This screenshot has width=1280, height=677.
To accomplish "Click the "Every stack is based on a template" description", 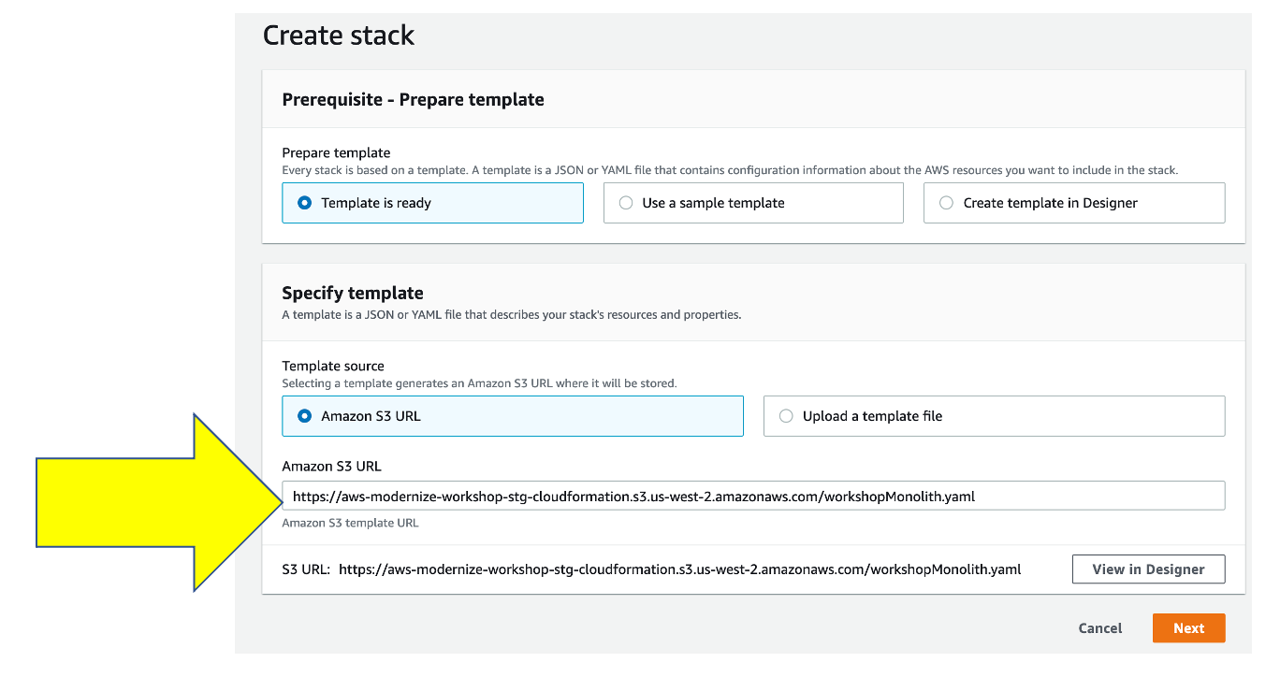I will (x=730, y=170).
